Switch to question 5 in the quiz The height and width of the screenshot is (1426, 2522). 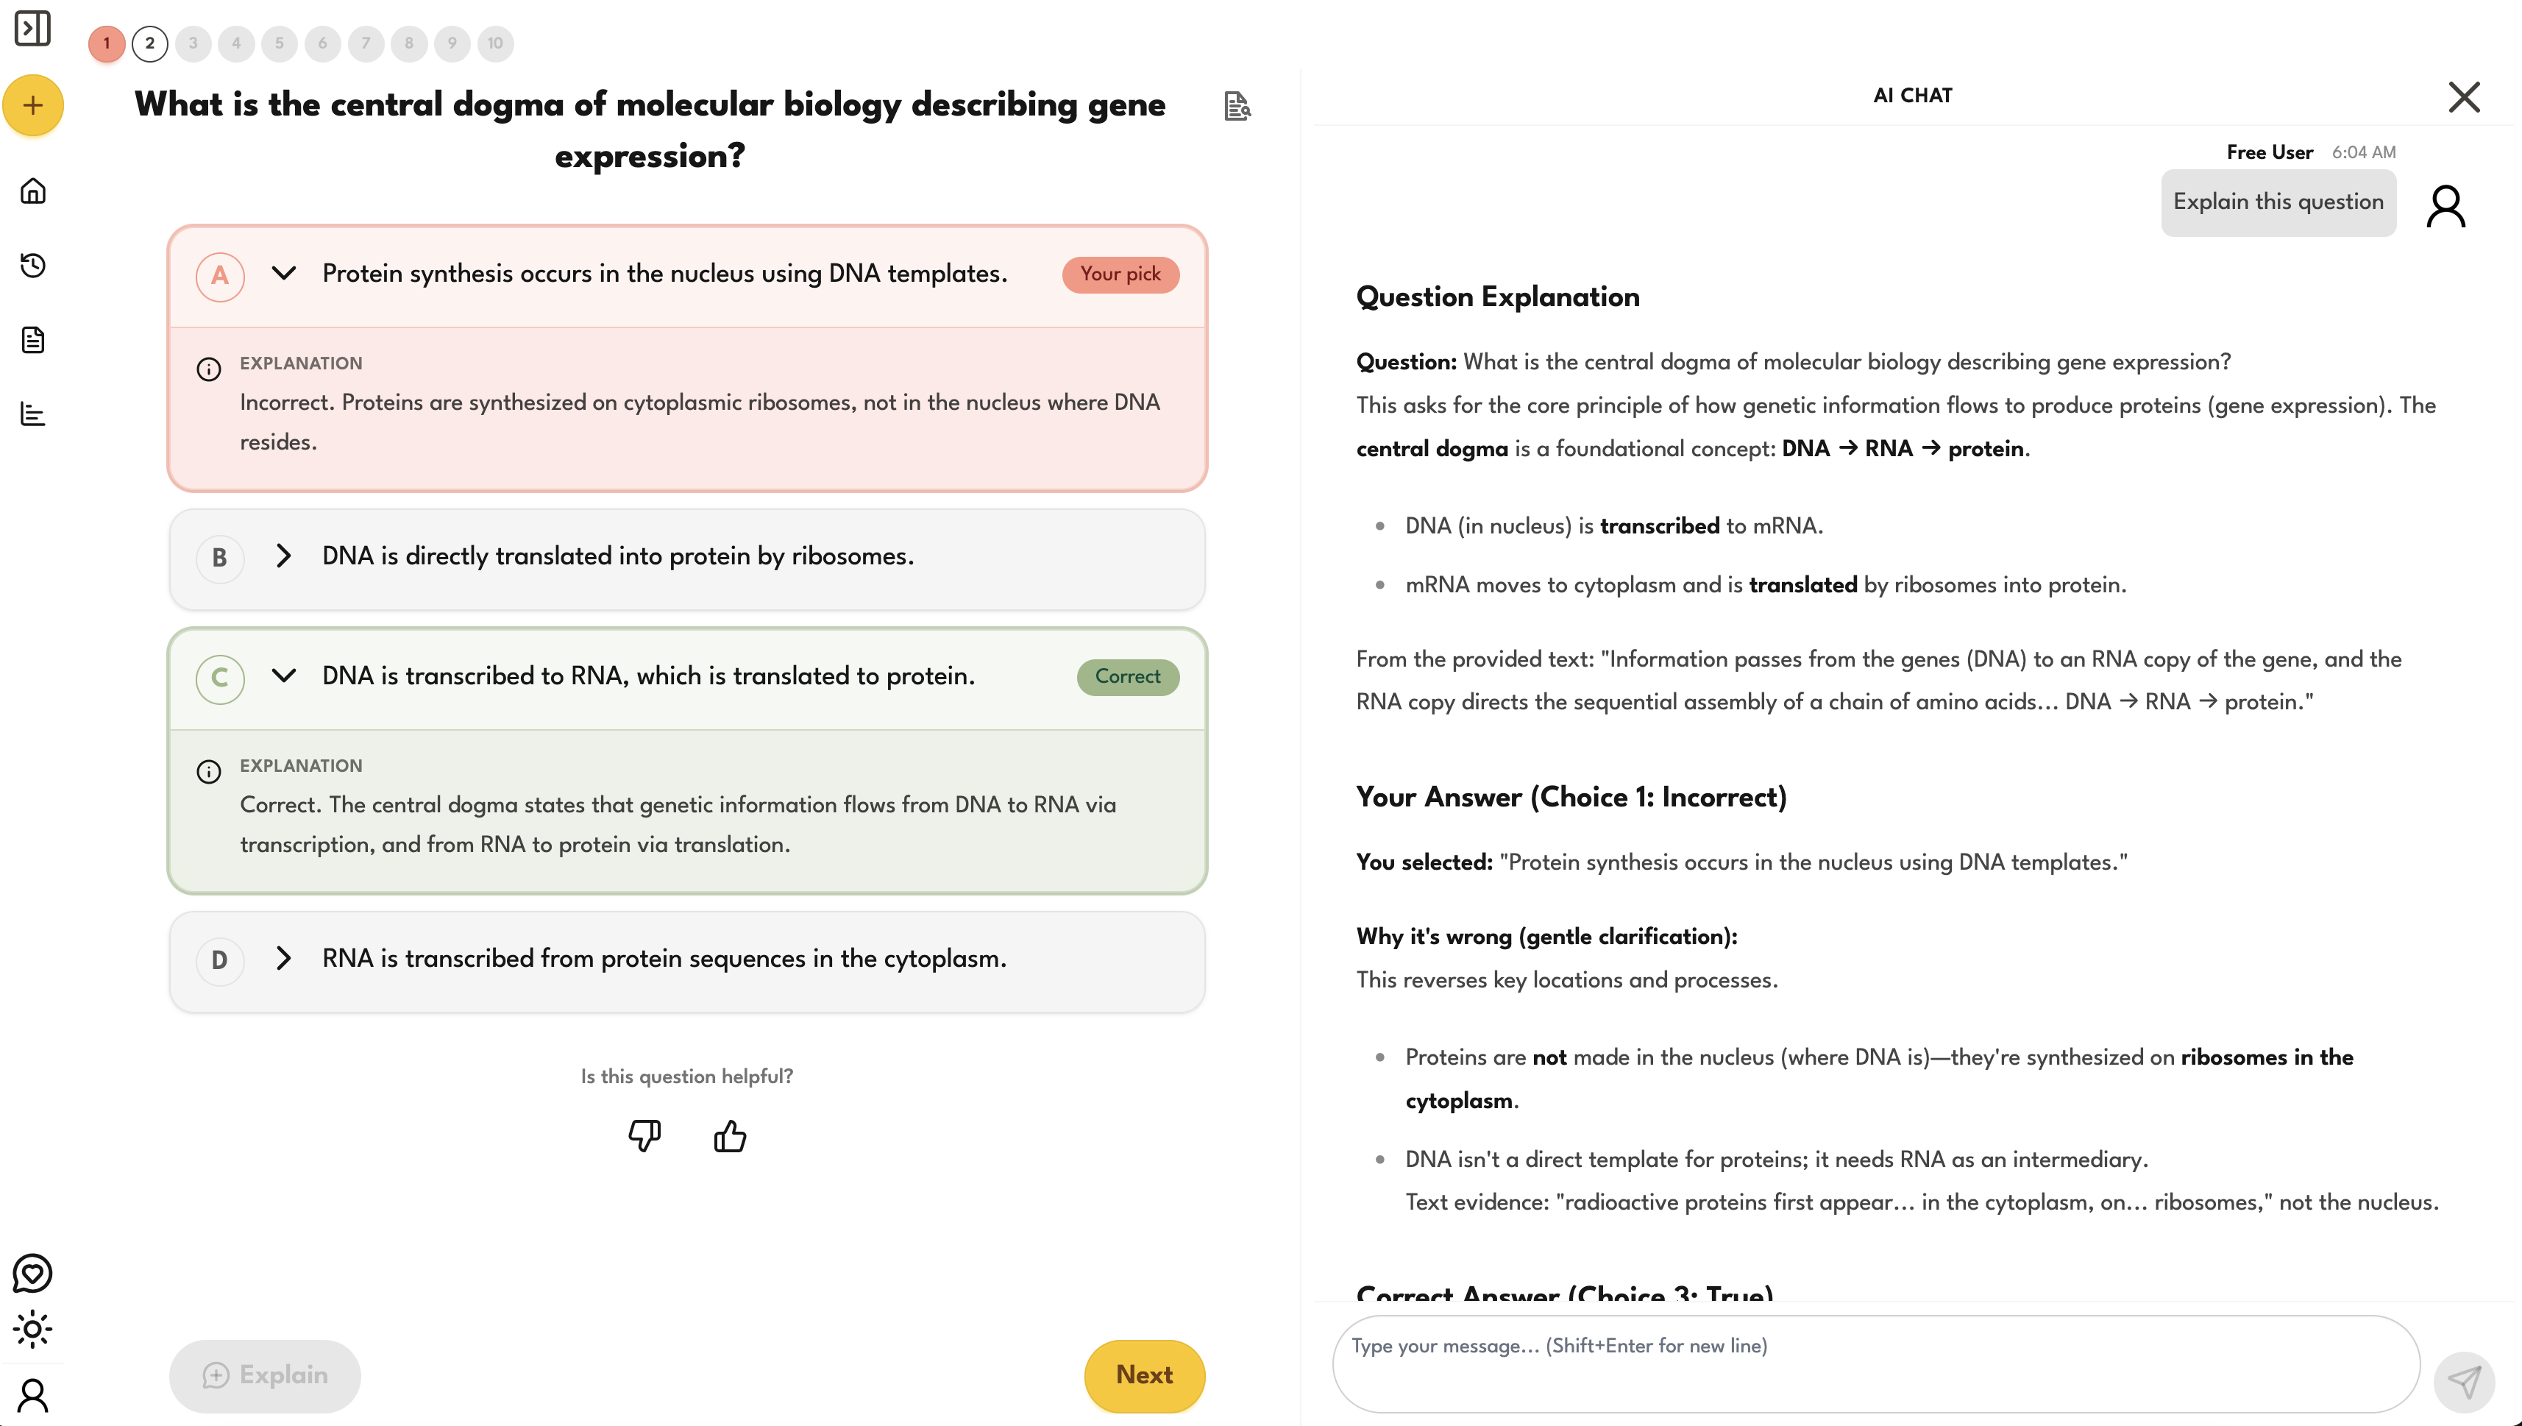pos(279,43)
